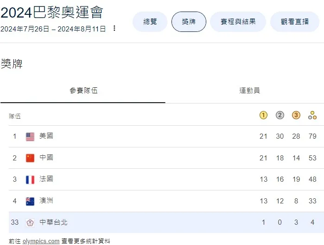
Task: Click the 澳洲 team name
Action: tap(46, 201)
